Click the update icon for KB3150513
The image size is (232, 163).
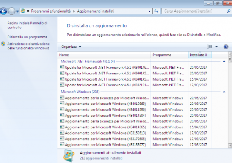point(62,133)
